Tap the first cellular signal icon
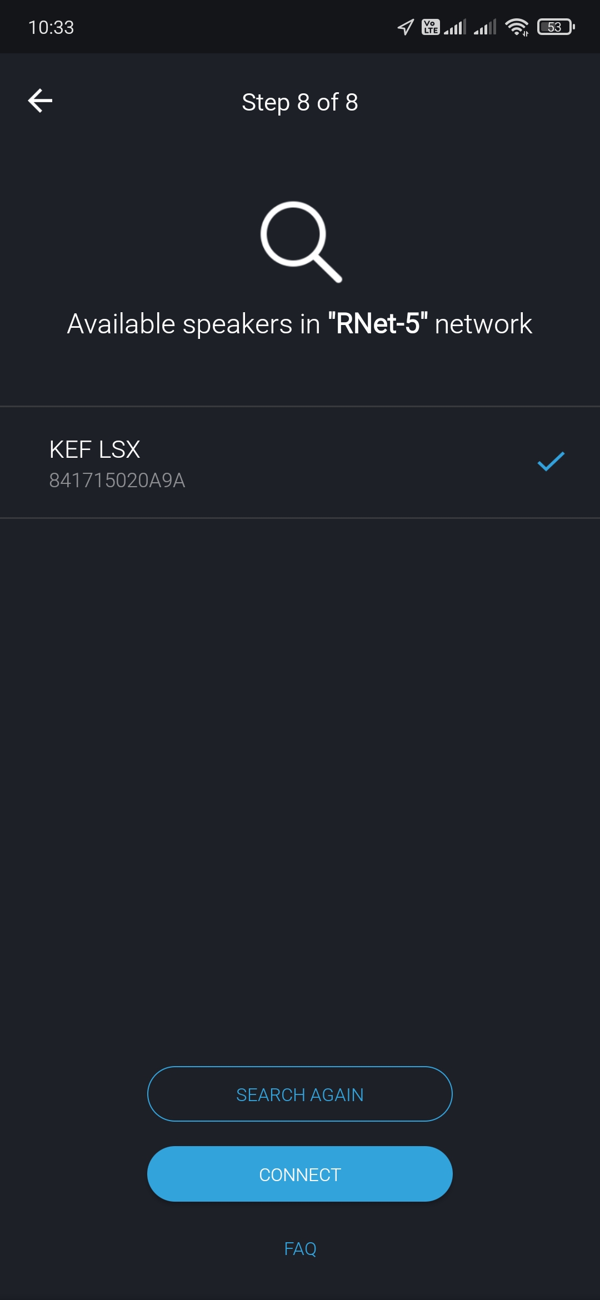The height and width of the screenshot is (1300, 600). coord(455,27)
